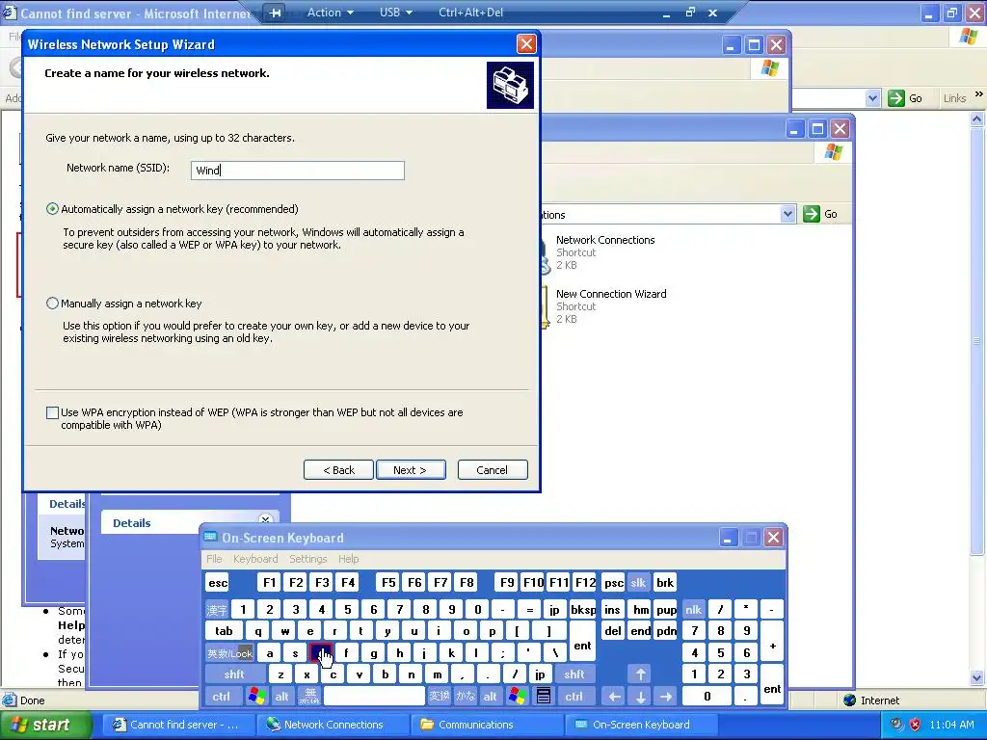Viewport: 987px width, 740px height.
Task: Toggle the nlk (Num Lock) key
Action: (x=694, y=610)
